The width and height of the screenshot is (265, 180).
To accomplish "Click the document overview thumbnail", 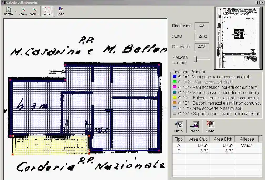I will (x=238, y=38).
